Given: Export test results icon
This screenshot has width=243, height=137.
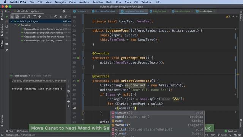Looking at the screenshot, I should click(x=66, y=17).
